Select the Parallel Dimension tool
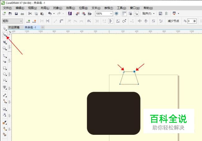This screenshot has height=141, width=202. coord(5,95)
